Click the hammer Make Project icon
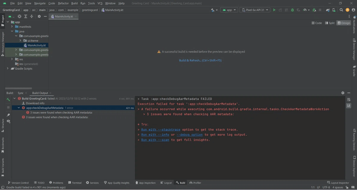Screen dimensions: 357x190 pos(213,10)
